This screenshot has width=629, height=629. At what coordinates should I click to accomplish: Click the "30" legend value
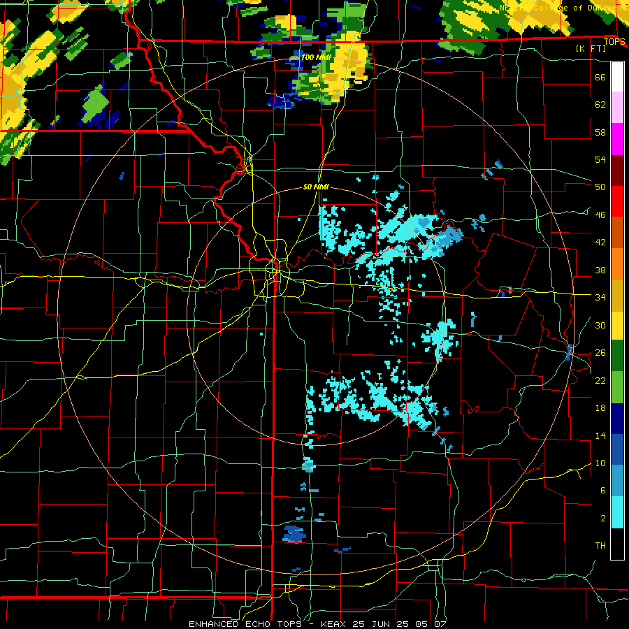(600, 325)
